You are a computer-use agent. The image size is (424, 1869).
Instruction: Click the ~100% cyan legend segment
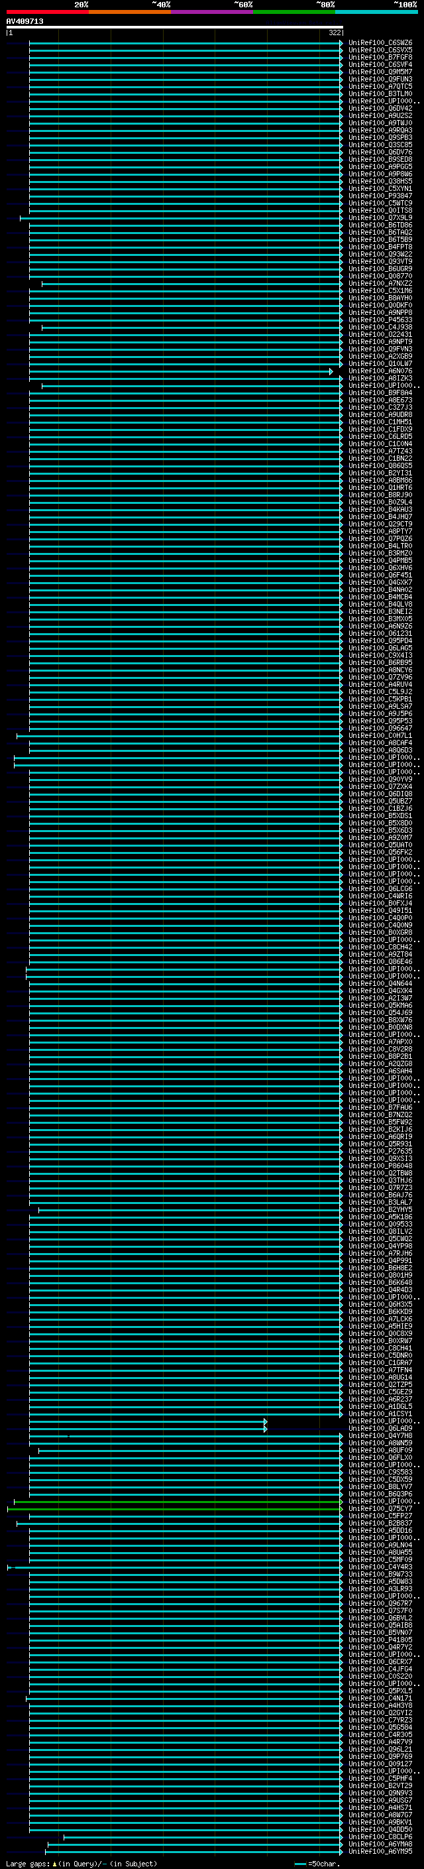click(376, 12)
